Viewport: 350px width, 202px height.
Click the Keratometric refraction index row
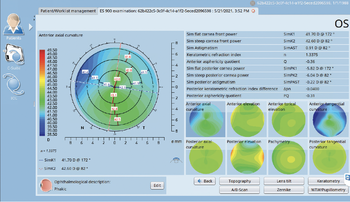click(x=267, y=55)
